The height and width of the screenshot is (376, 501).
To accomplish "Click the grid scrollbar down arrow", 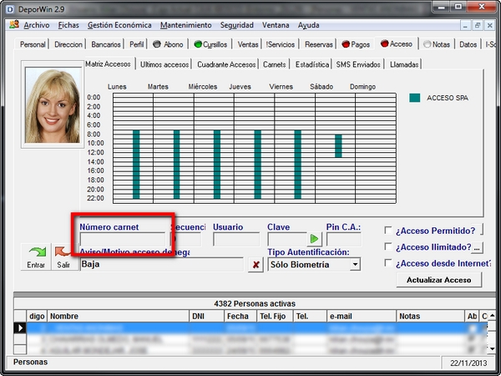I will click(492, 348).
